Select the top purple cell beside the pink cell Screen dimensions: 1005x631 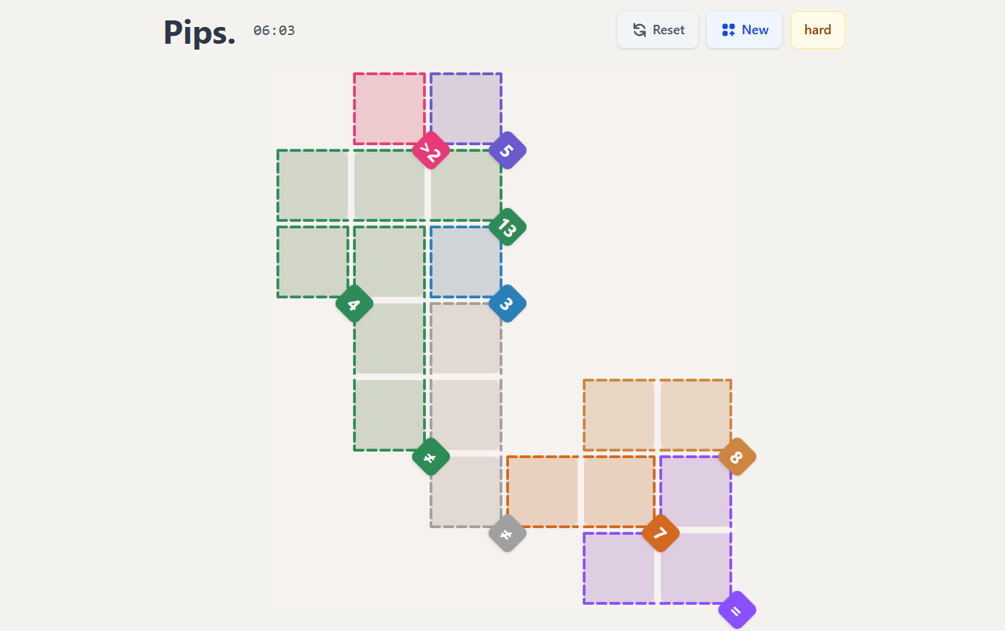465,109
